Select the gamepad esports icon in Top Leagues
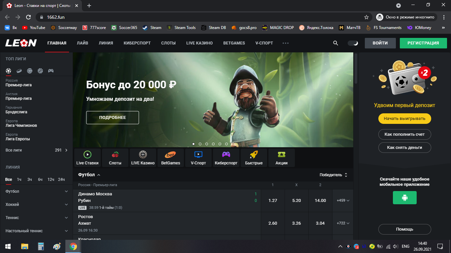Image resolution: width=451 pixels, height=253 pixels. (51, 71)
